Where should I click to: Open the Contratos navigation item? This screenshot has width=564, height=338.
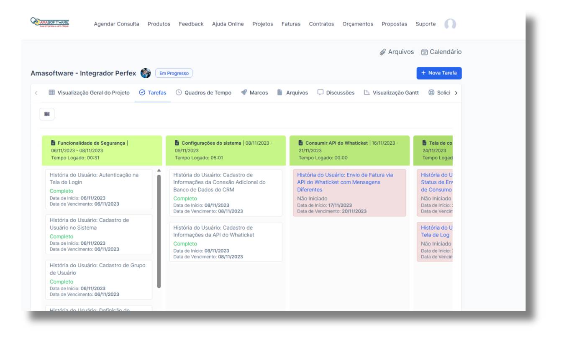coord(321,24)
